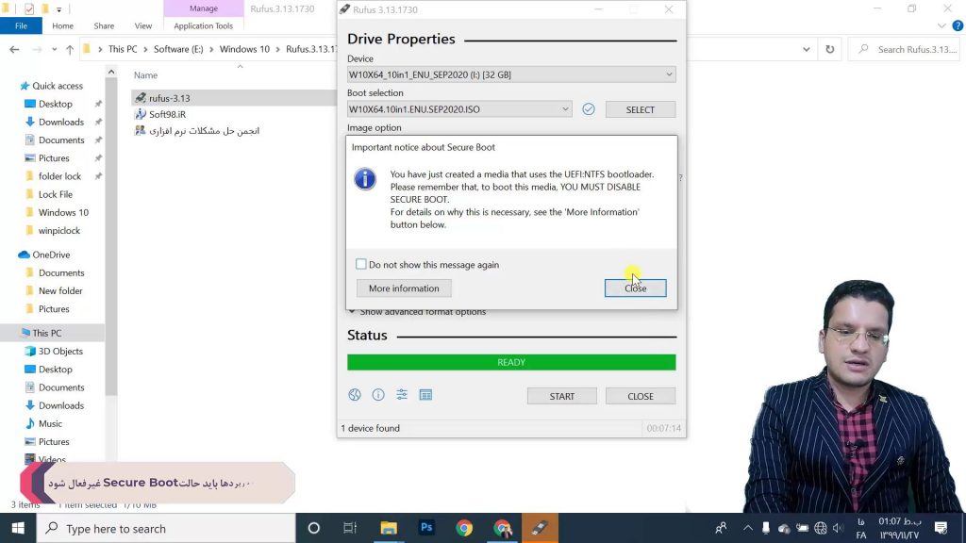Open Photoshop from the taskbar

coord(426,528)
